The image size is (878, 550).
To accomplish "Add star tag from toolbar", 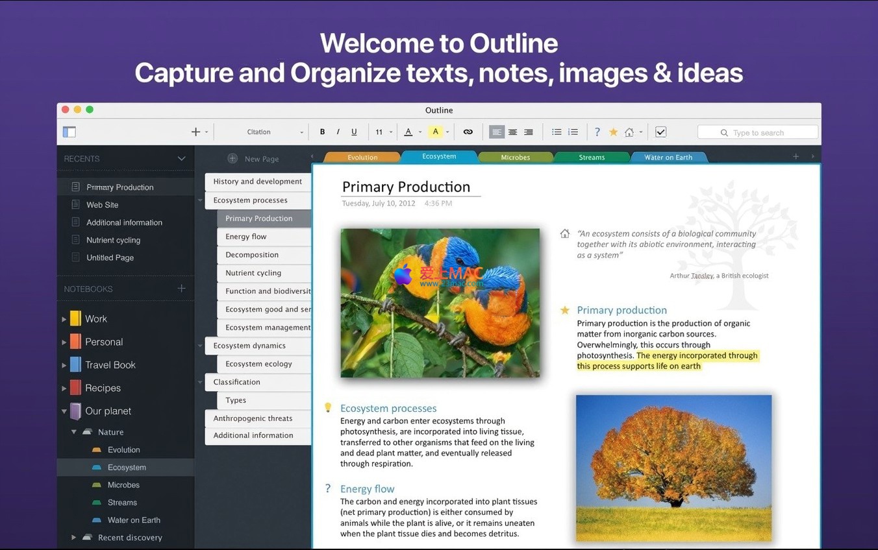I will pos(613,132).
